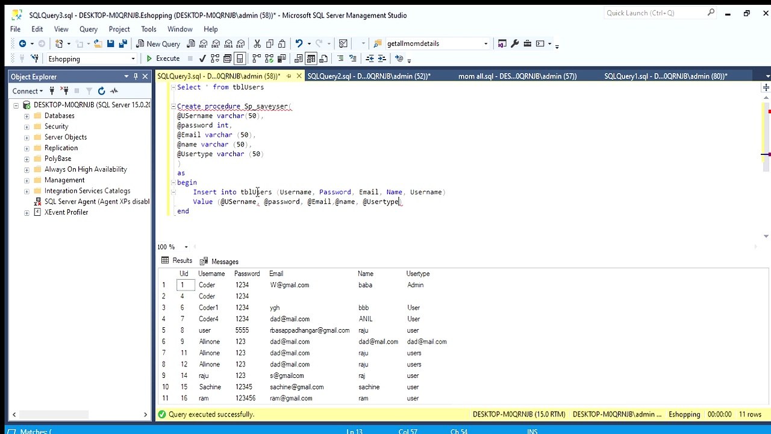Open the Messages results tab

219,262
